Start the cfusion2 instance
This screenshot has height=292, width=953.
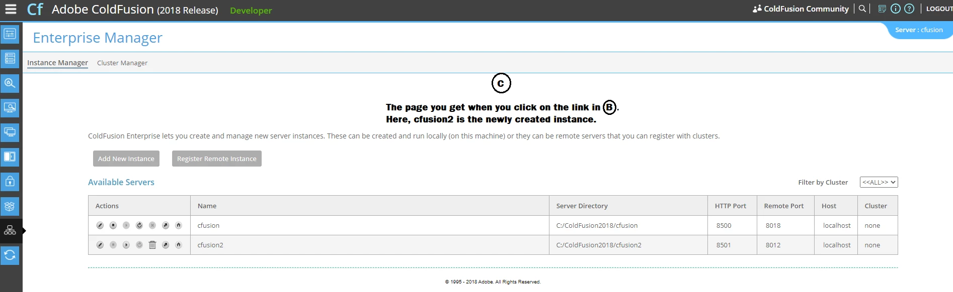[126, 245]
